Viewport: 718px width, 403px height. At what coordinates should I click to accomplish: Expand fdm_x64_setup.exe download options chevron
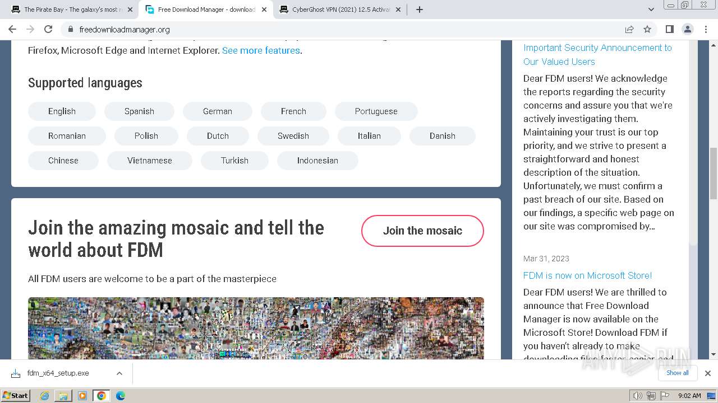119,373
